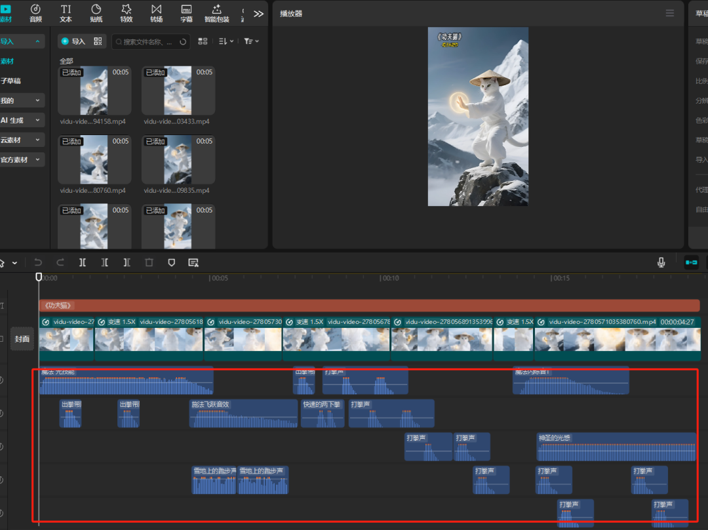Click the marker shield icon in timeline toolbar
This screenshot has height=530, width=708.
[x=171, y=262]
